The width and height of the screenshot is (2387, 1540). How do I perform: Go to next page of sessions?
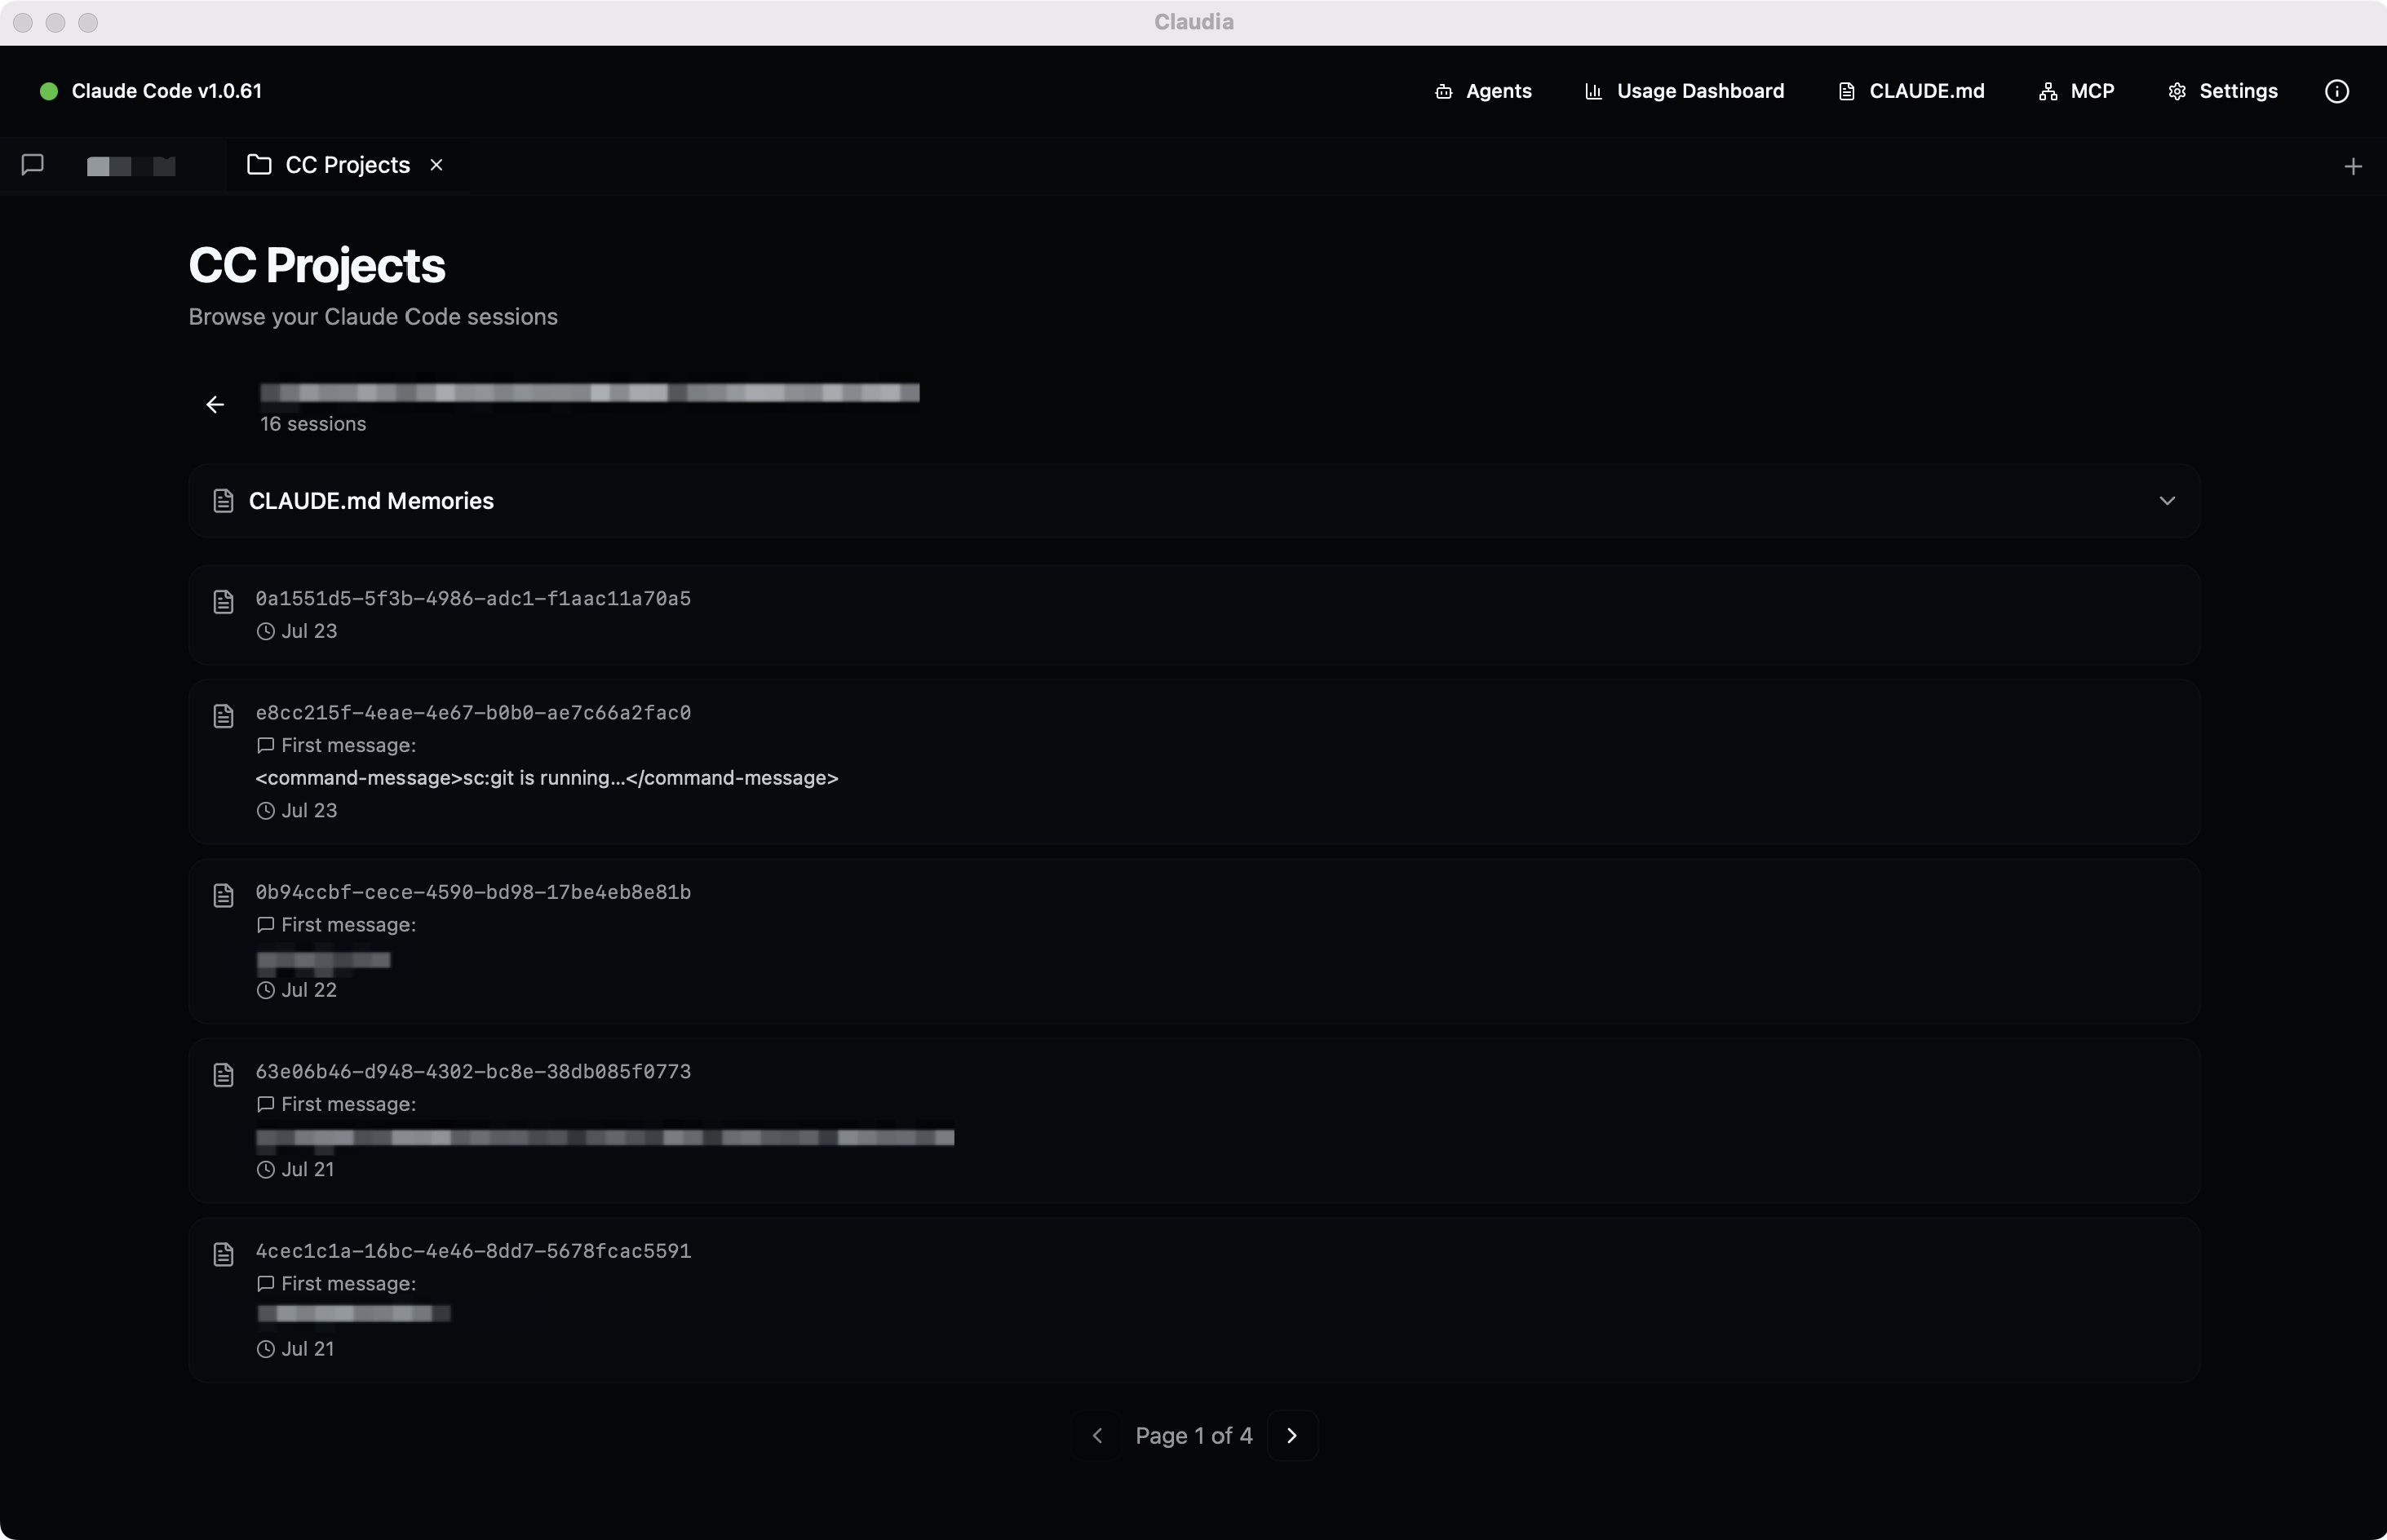(x=1292, y=1435)
